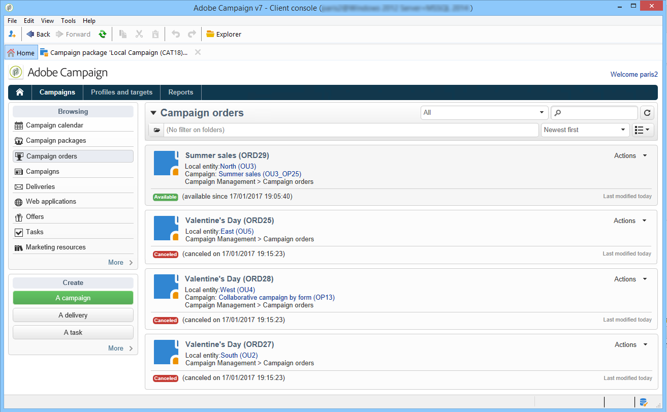The width and height of the screenshot is (667, 412).
Task: Open Campaign calendar via its calendar icon
Action: (x=19, y=125)
